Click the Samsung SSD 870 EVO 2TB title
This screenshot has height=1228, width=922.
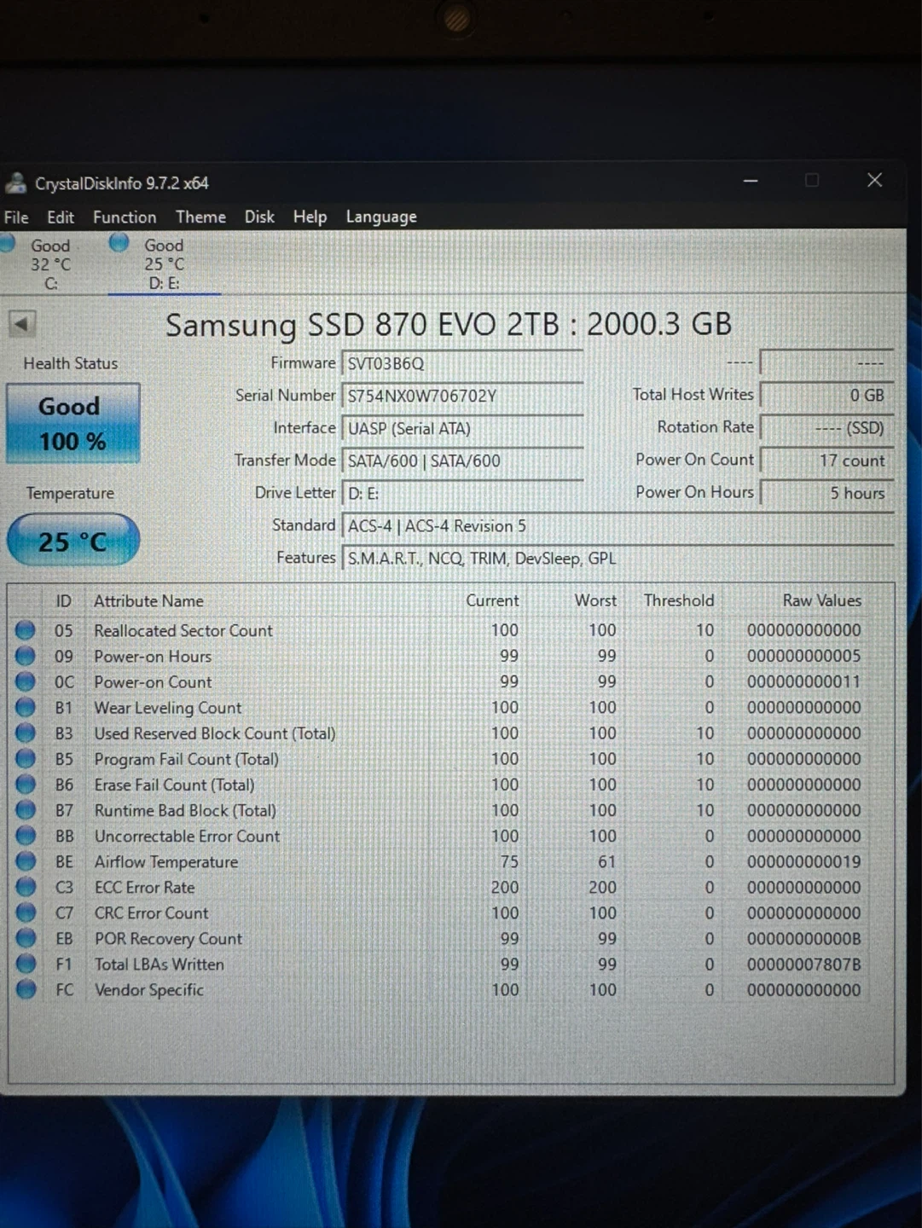pos(449,324)
